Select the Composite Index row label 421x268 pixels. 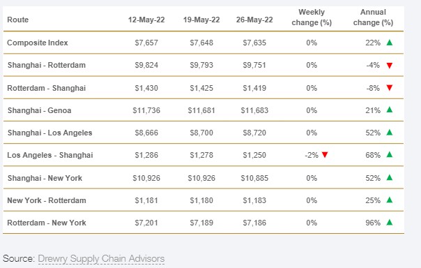point(38,43)
